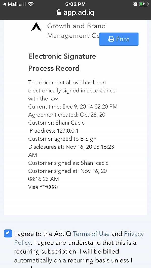Tap the 5:02 PM status bar clock
Image resolution: width=151 pixels, height=268 pixels.
[x=75, y=4]
